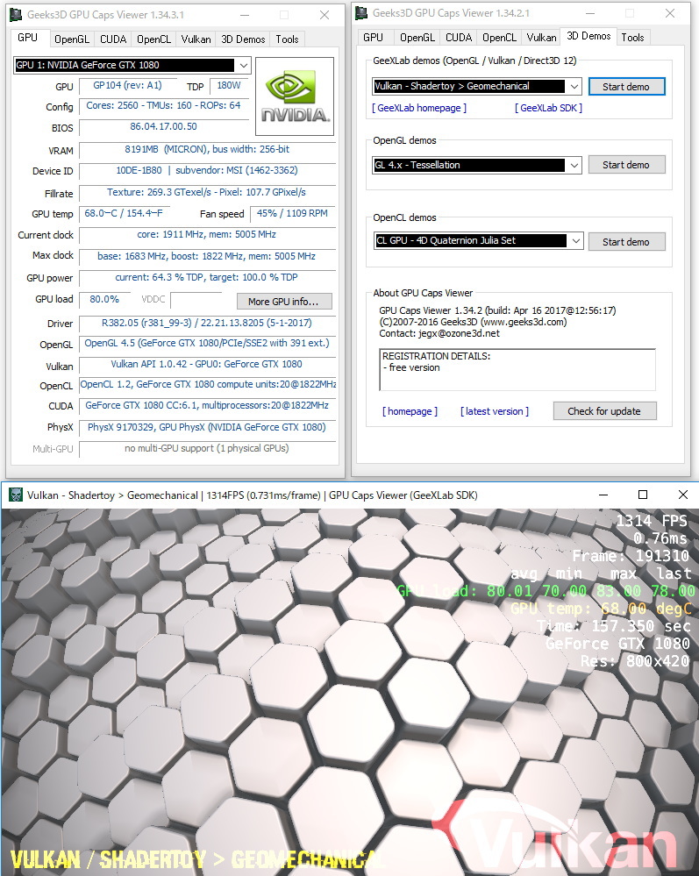Click Check for update button
Screen dimensions: 699x876
[x=604, y=411]
